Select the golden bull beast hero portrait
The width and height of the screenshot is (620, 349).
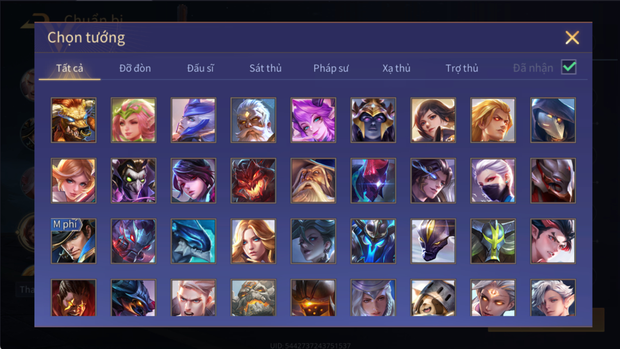(x=74, y=120)
